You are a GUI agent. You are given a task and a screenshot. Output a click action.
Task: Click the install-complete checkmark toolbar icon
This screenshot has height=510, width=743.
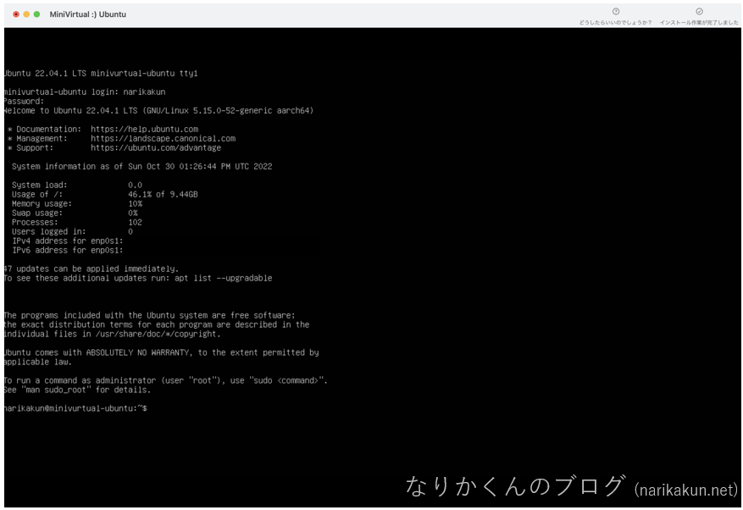click(699, 11)
